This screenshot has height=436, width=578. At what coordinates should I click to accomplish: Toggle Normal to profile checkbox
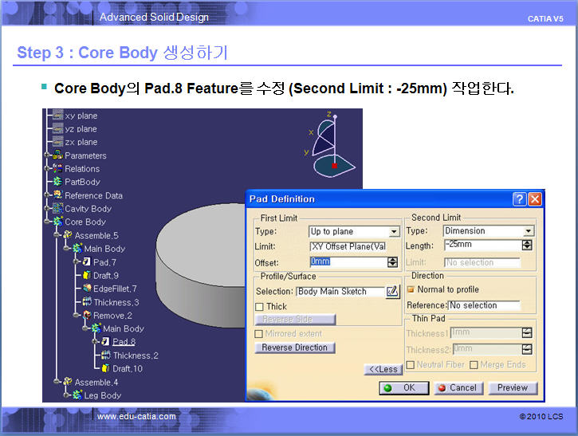click(x=411, y=289)
